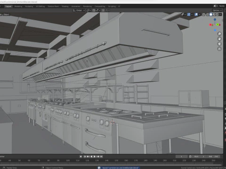Click the blue Z axis on navigation gizmo
Image resolution: width=226 pixels, height=169 pixels.
pos(215,19)
